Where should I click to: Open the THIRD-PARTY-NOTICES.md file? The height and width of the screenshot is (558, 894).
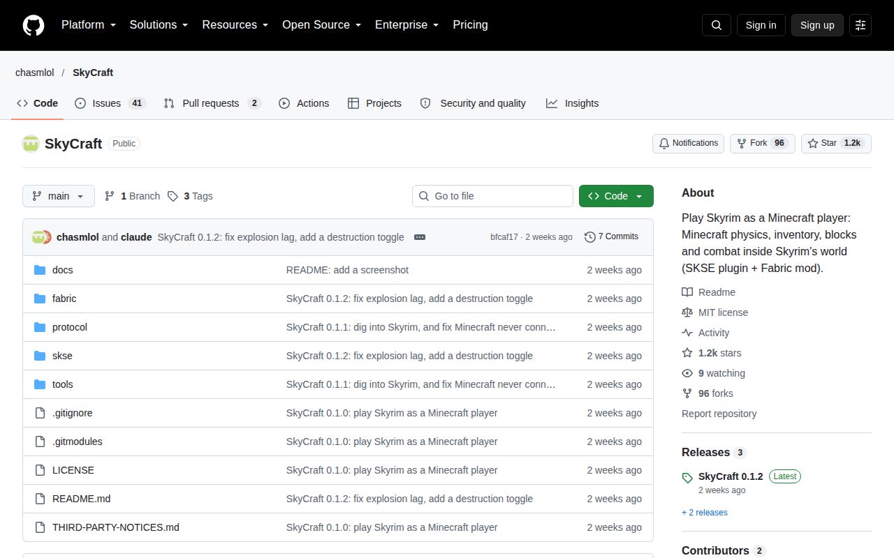[x=115, y=527]
